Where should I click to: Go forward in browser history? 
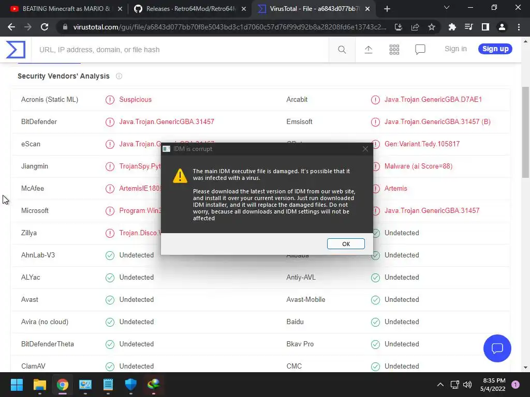[x=28, y=27]
